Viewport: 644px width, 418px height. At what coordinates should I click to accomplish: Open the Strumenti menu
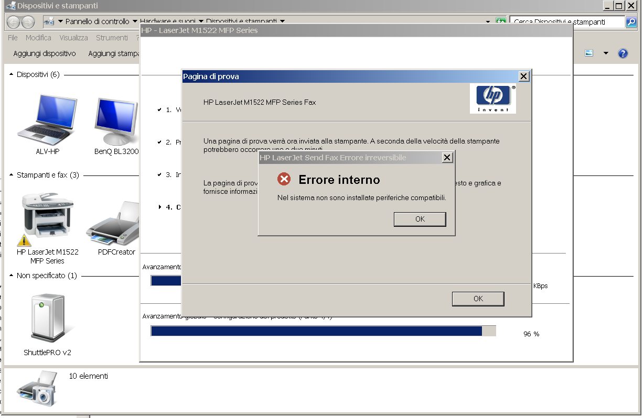[112, 37]
